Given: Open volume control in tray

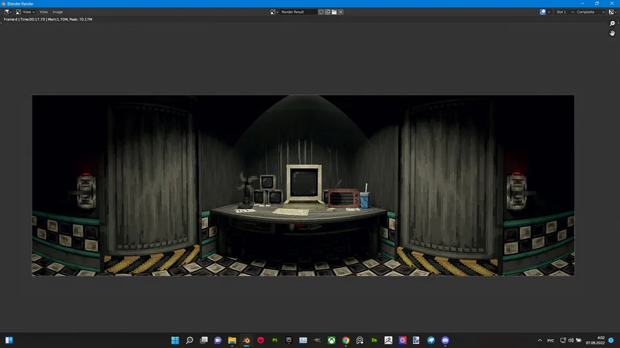Looking at the screenshot, I should pos(570,340).
